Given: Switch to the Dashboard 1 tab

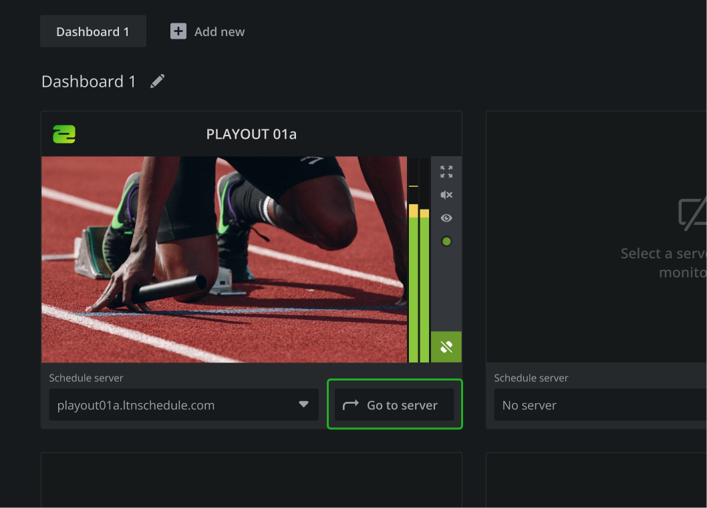Looking at the screenshot, I should tap(93, 31).
